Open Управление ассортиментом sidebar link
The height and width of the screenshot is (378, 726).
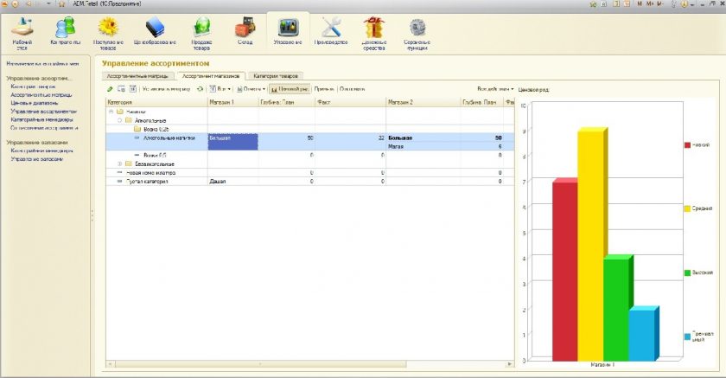[43, 112]
